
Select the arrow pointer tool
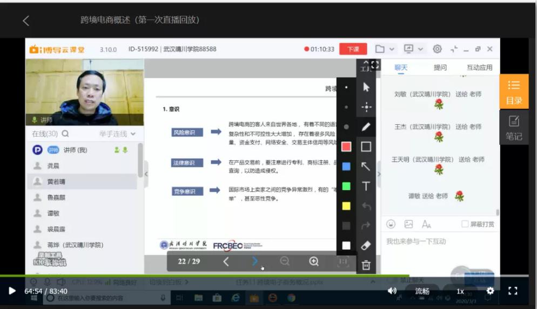tap(366, 87)
